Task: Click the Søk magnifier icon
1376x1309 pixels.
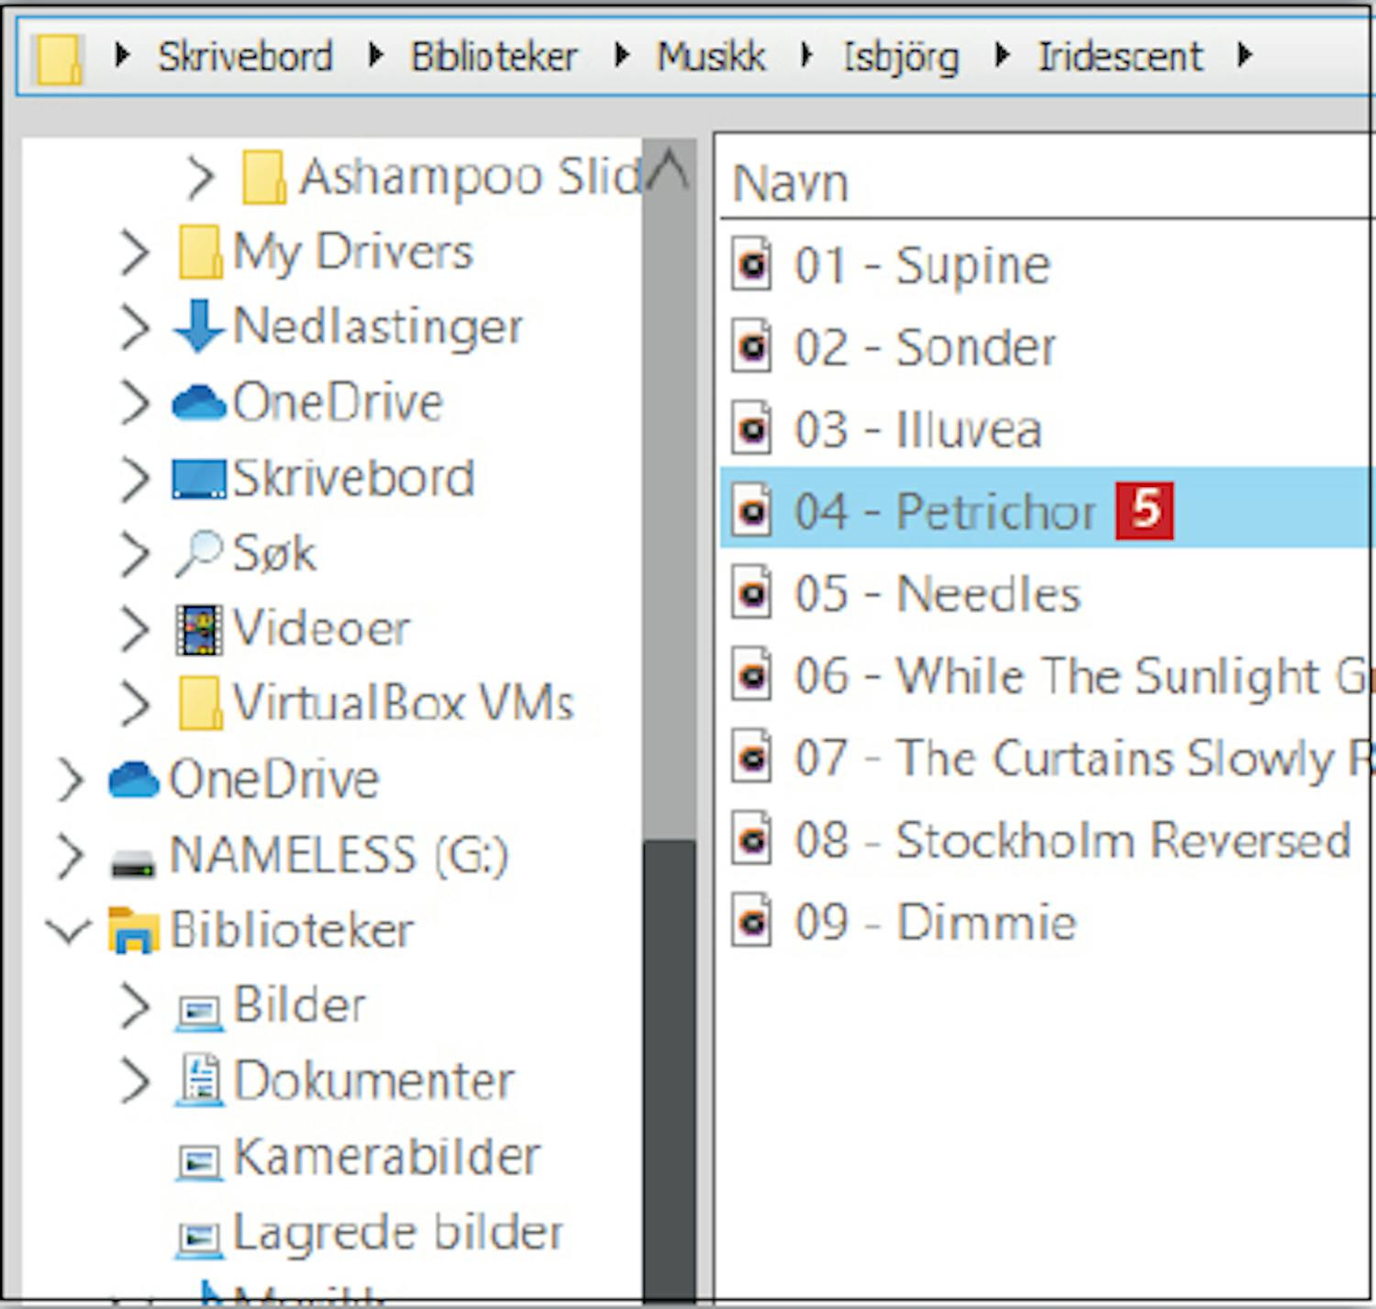Action: (x=198, y=553)
